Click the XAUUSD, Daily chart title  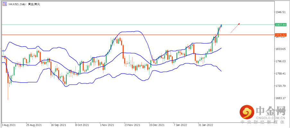point(24,4)
